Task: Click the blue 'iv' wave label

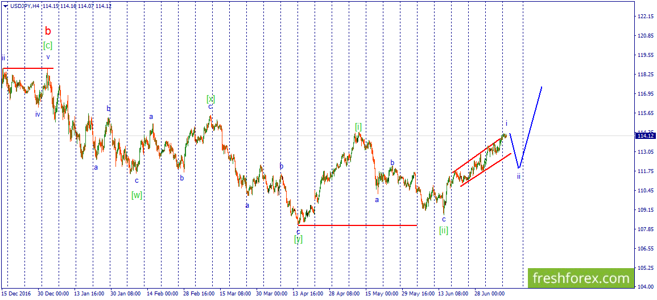Action: click(x=38, y=114)
